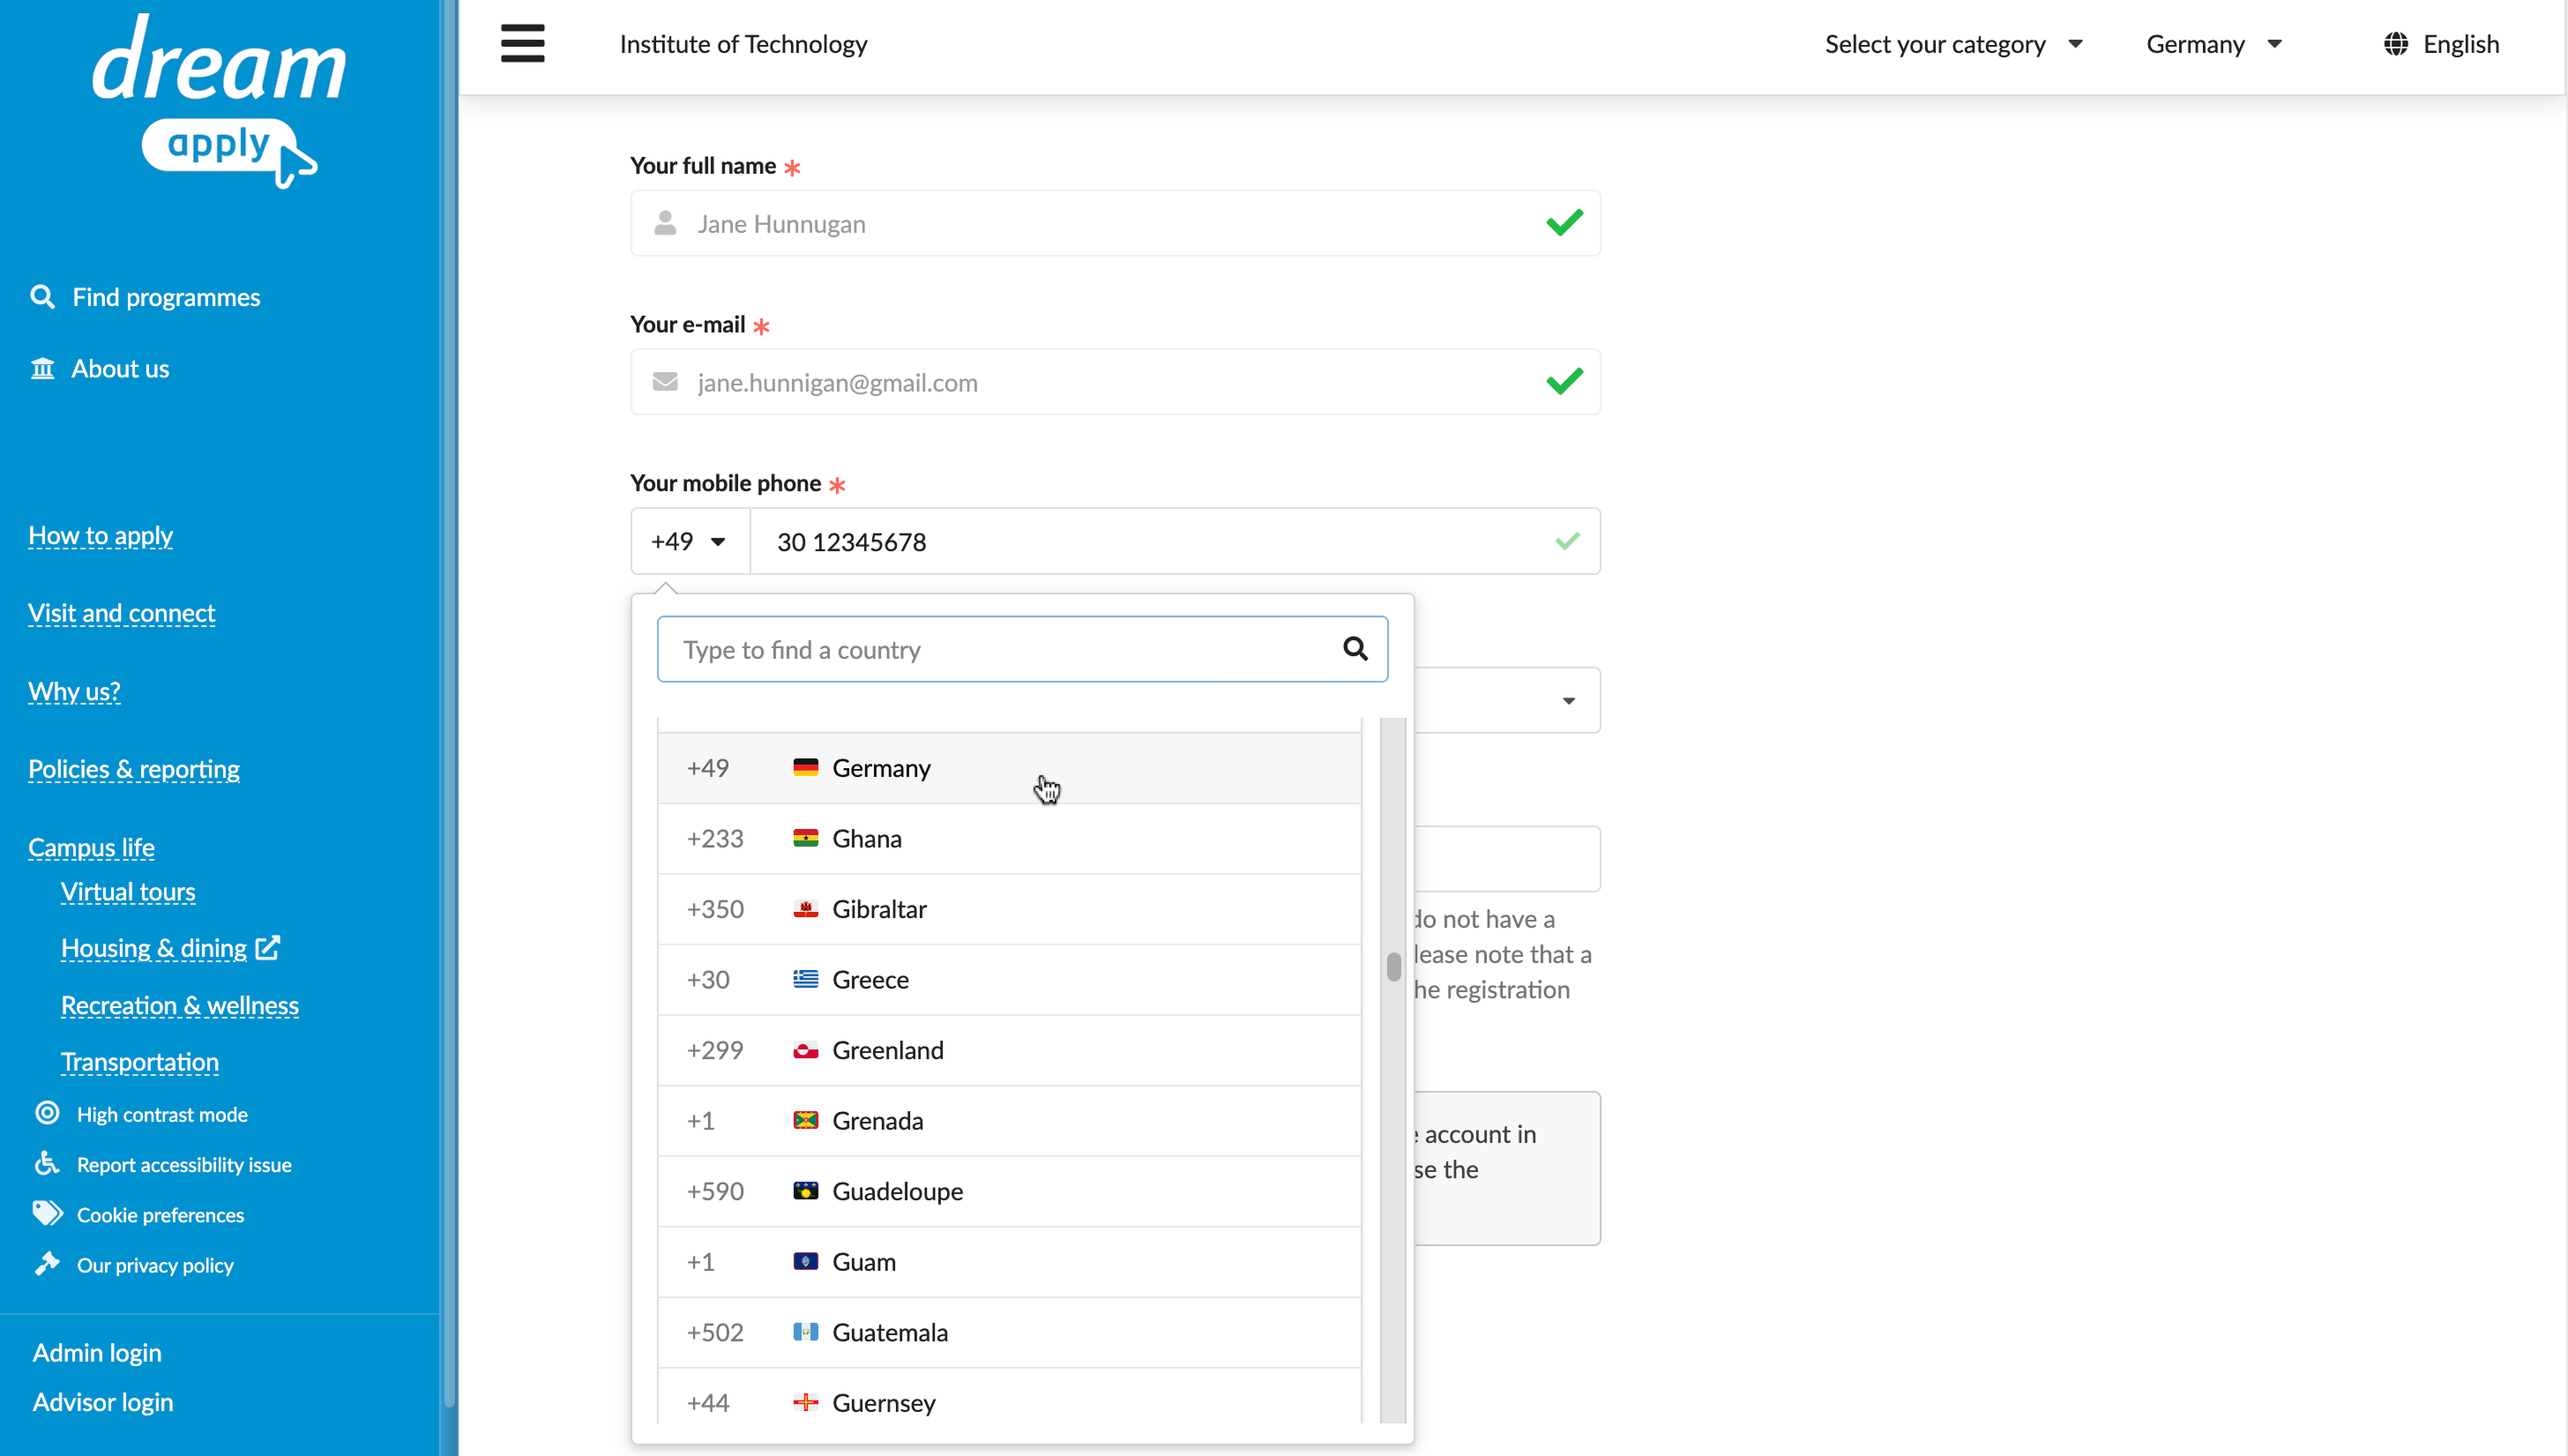
Task: Select +502 Guatemala from country list
Action: pyautogui.click(x=1008, y=1332)
